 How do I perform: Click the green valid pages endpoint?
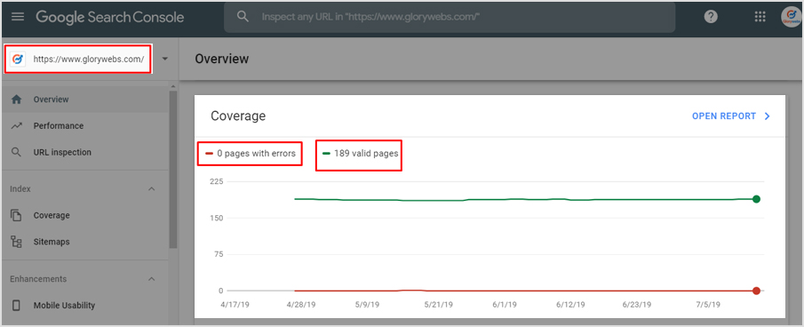pyautogui.click(x=756, y=199)
